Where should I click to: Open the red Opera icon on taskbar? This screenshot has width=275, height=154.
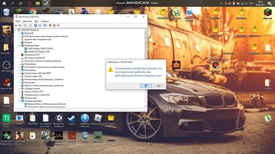tap(29, 3)
